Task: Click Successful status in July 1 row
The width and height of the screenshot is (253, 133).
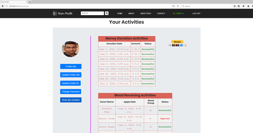Action: click(148, 84)
